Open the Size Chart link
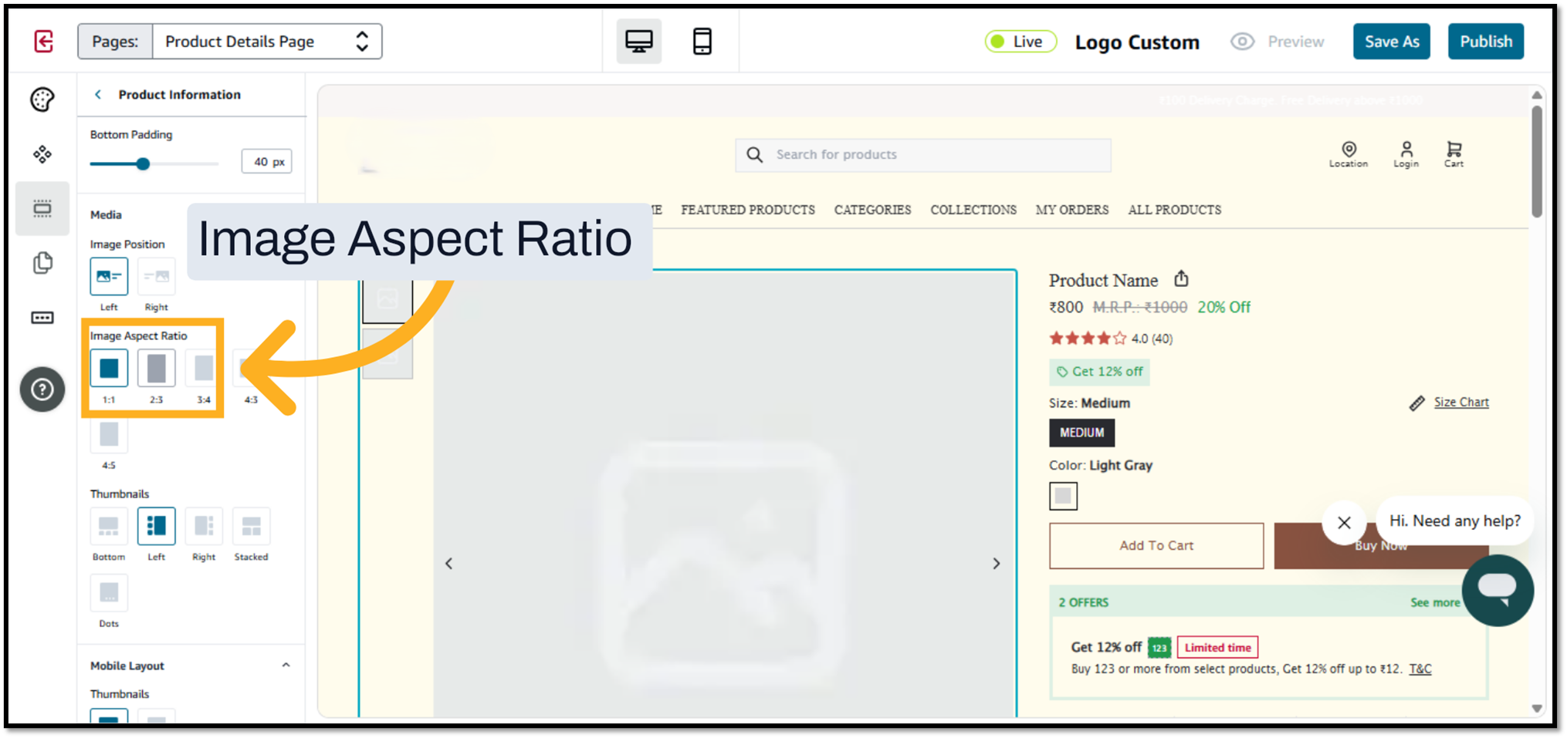The width and height of the screenshot is (1567, 738). pyautogui.click(x=1460, y=403)
